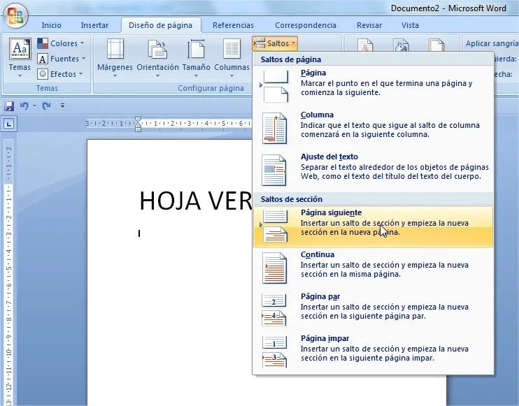Switch to the Vista tab

pyautogui.click(x=410, y=25)
